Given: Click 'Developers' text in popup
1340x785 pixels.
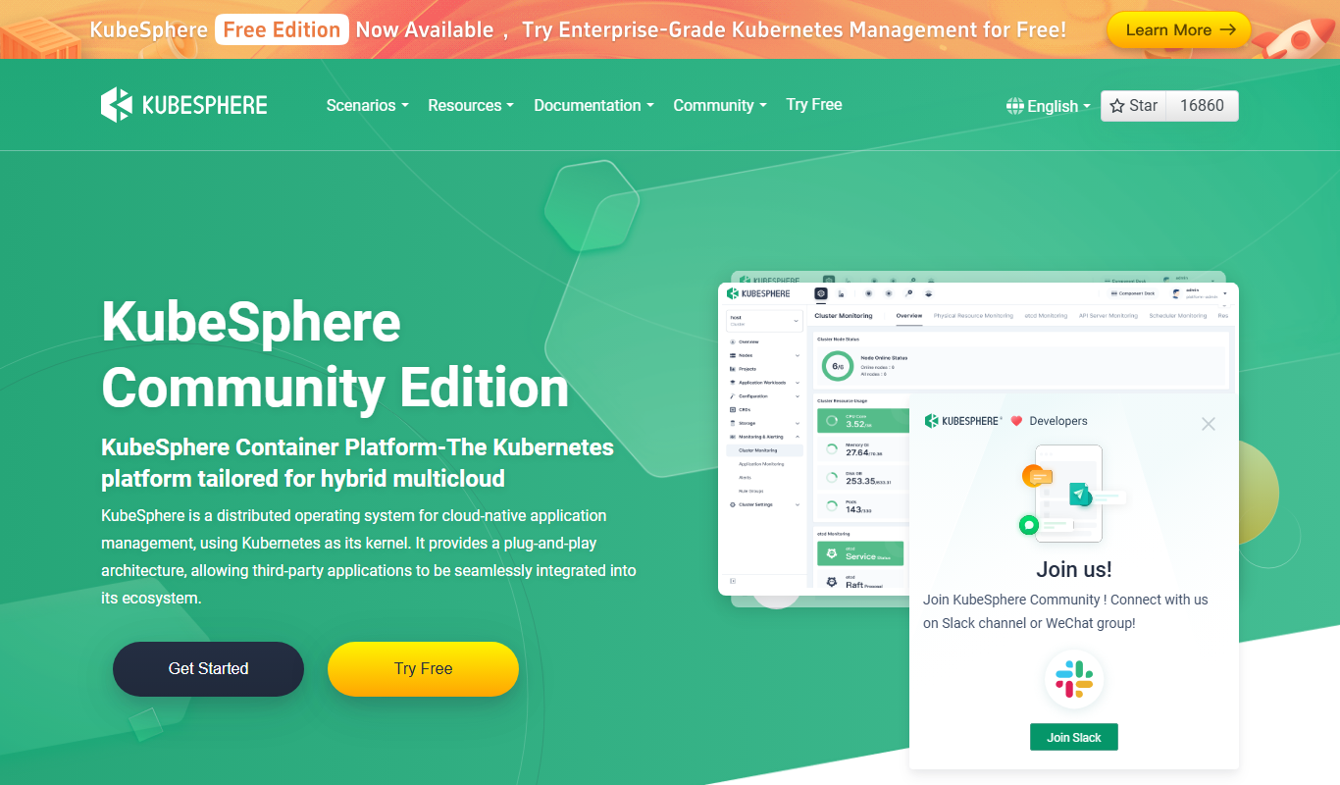Looking at the screenshot, I should pyautogui.click(x=1058, y=421).
